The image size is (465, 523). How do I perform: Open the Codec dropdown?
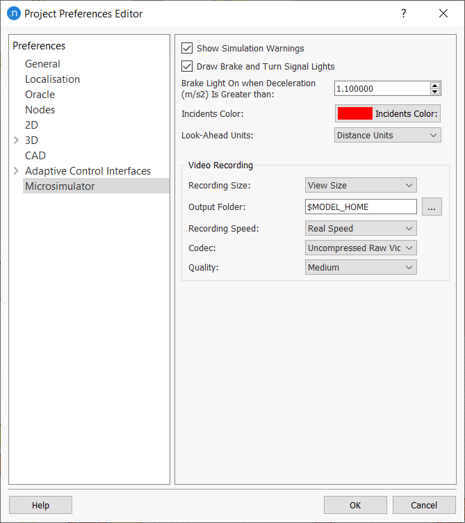[361, 248]
